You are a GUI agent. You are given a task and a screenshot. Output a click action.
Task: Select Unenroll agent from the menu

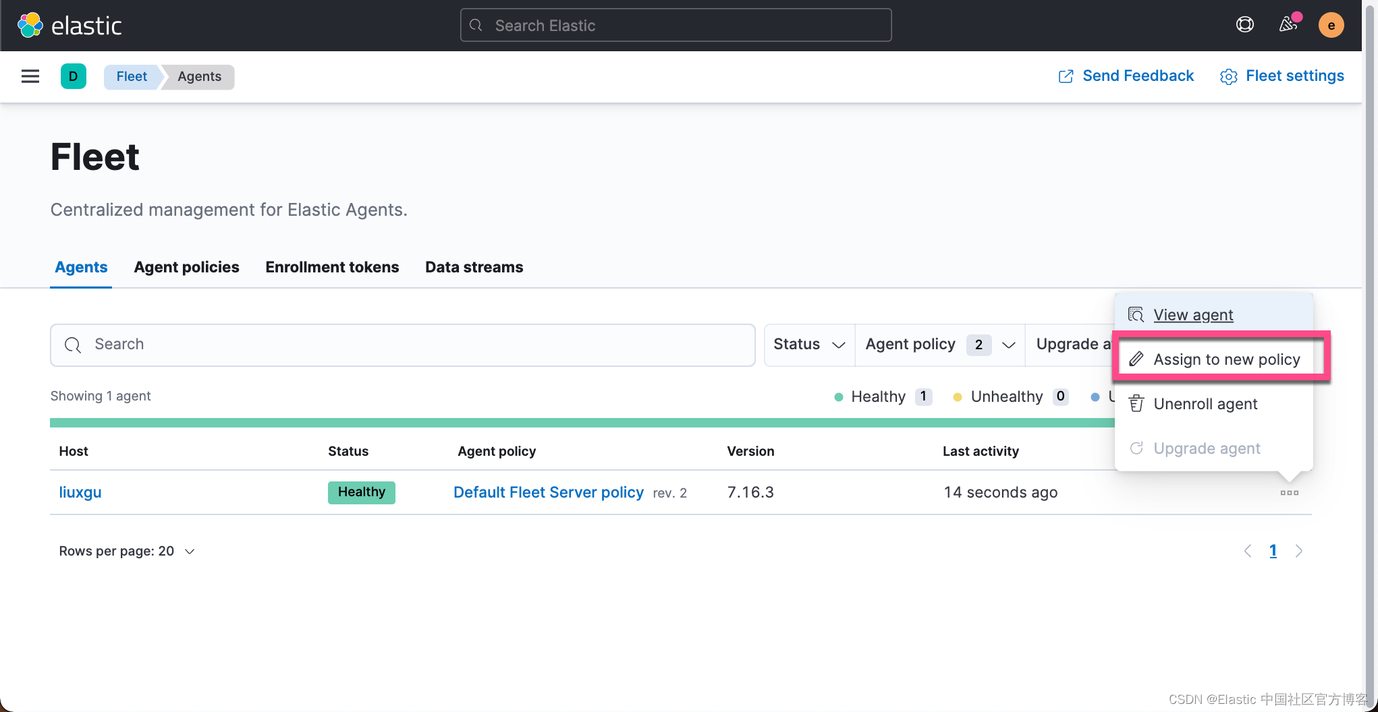point(1205,404)
